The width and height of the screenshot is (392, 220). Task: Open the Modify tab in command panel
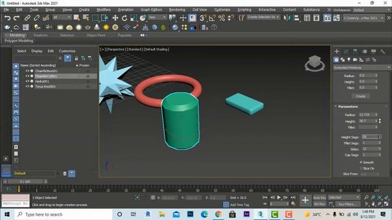point(346,51)
